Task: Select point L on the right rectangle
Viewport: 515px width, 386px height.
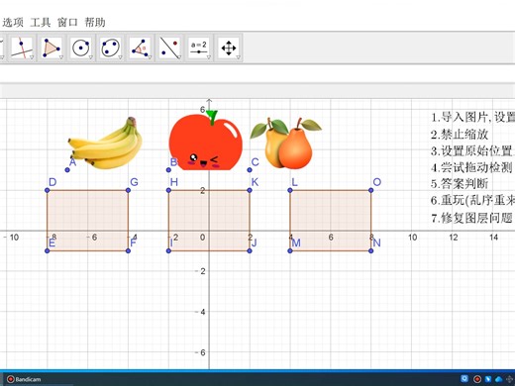Action: 290,190
